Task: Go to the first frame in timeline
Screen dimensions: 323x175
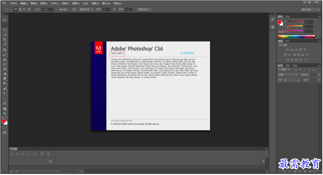Action: pos(11,154)
